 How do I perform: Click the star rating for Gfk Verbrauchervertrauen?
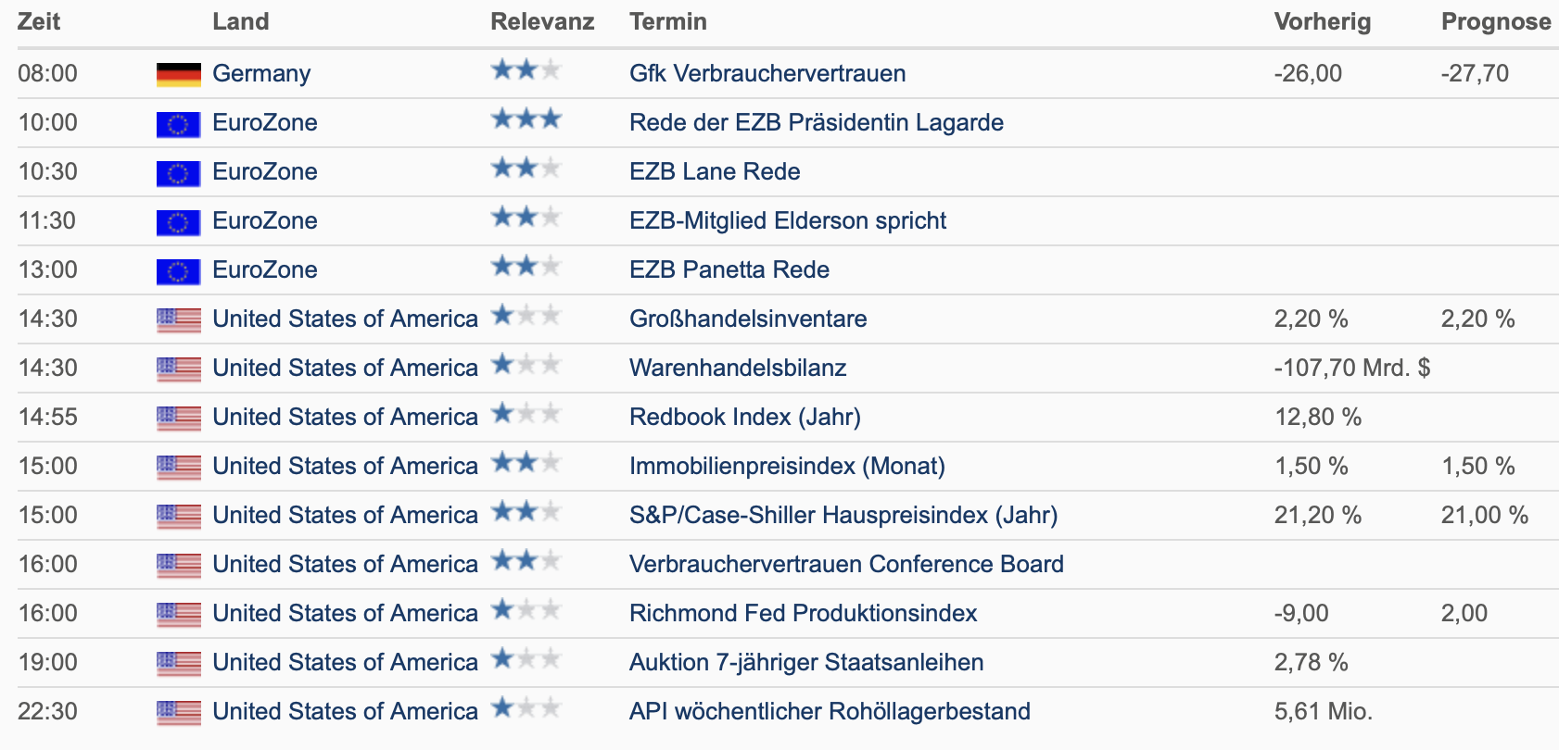click(526, 69)
